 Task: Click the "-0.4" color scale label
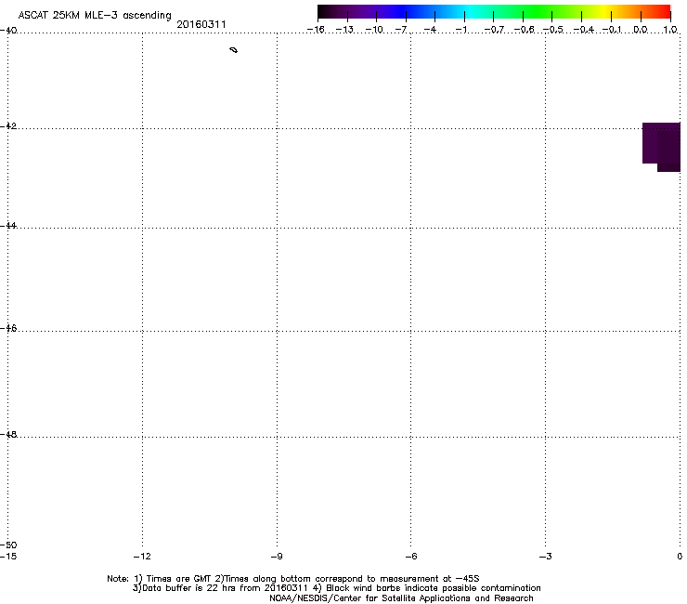(584, 30)
